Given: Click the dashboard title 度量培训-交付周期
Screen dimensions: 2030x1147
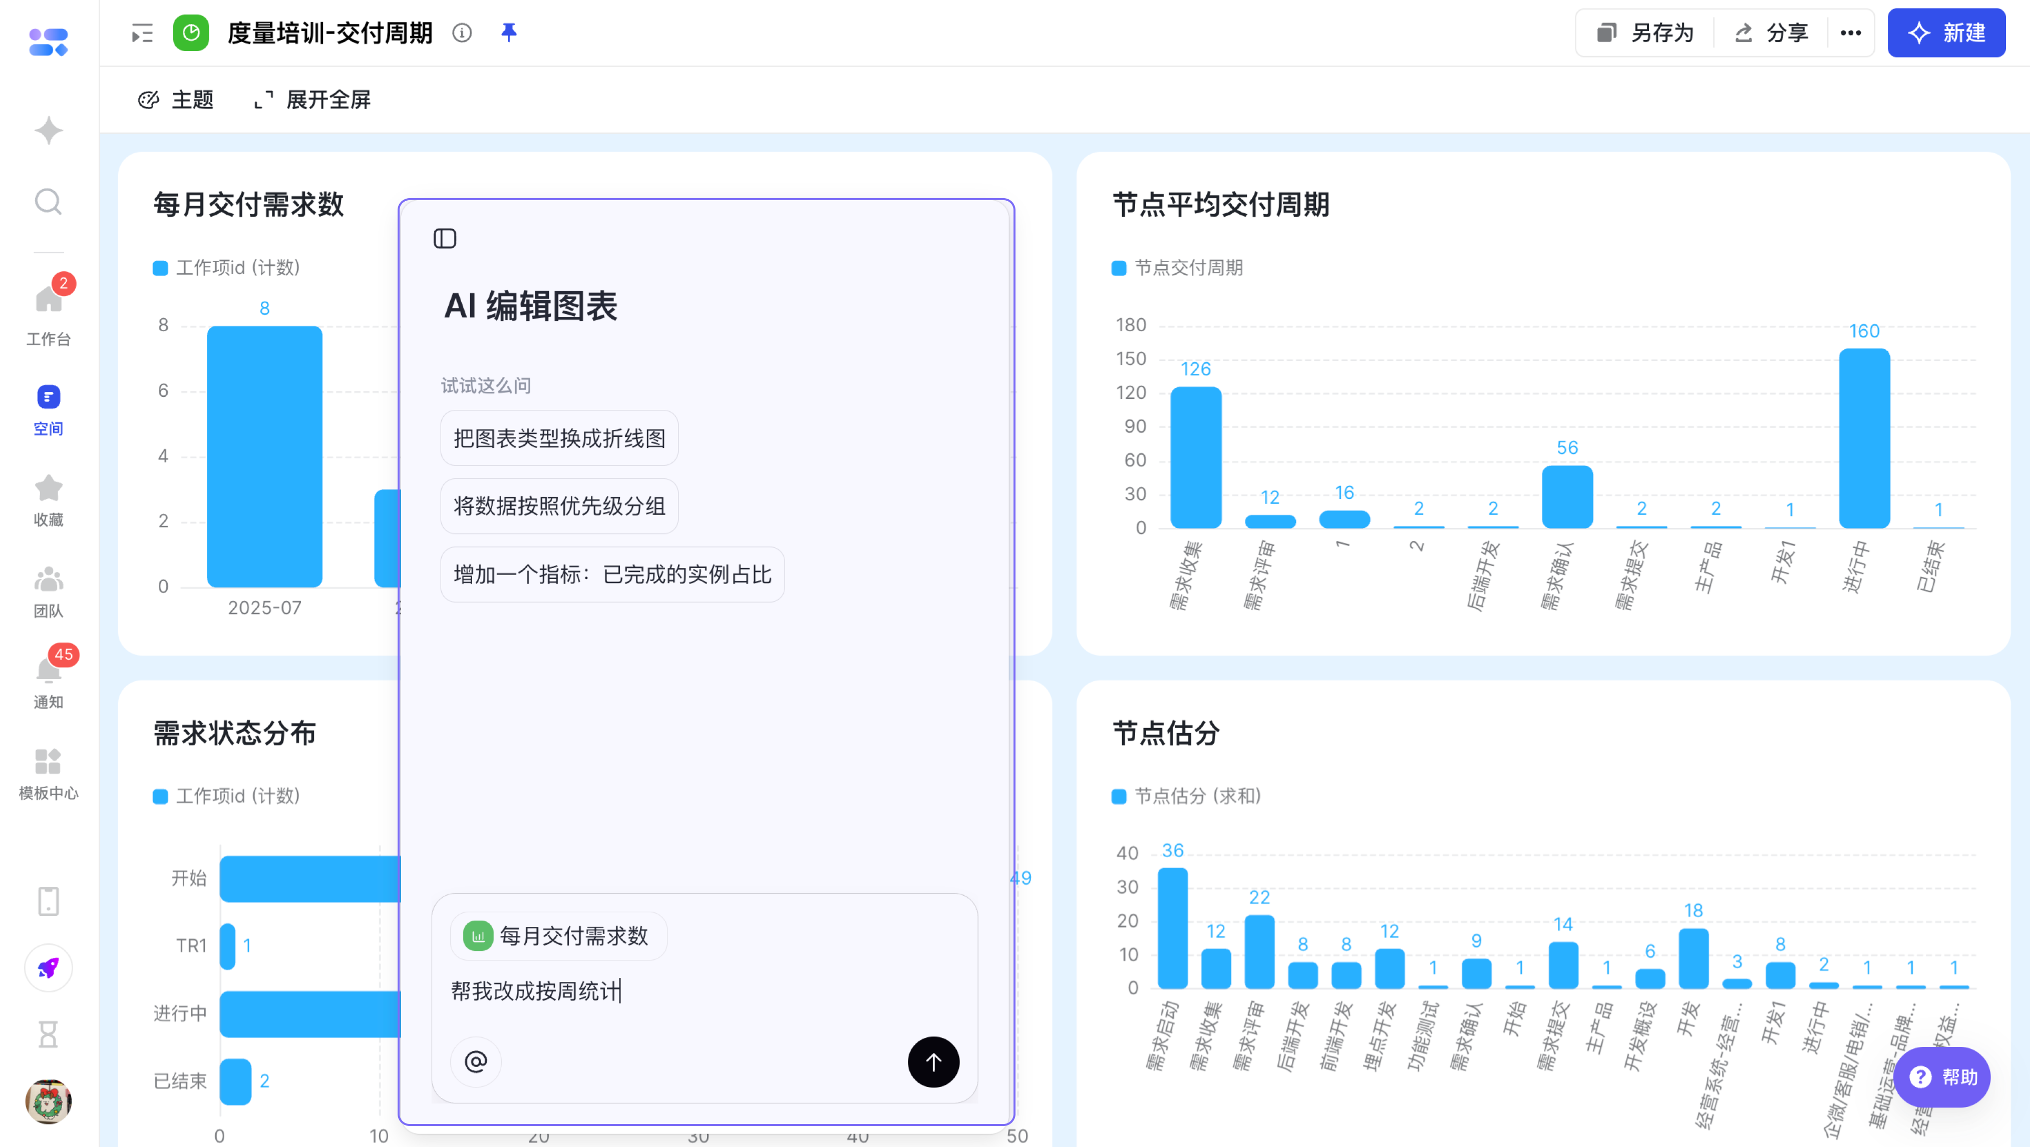Looking at the screenshot, I should [x=329, y=33].
